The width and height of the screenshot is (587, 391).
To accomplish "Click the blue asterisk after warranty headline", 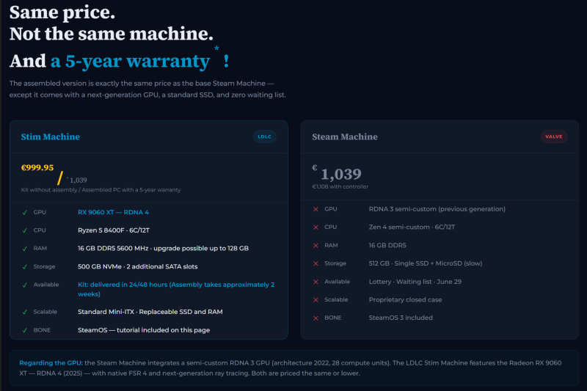I will [216, 48].
